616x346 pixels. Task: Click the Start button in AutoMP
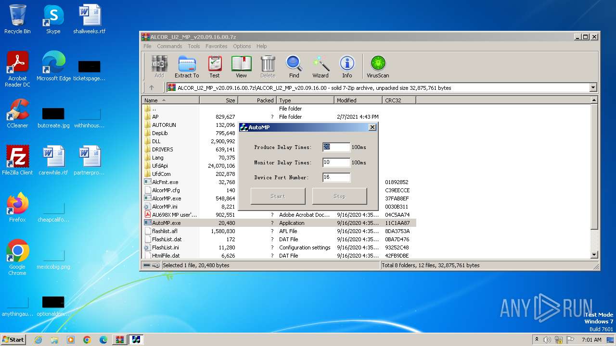[x=278, y=196]
